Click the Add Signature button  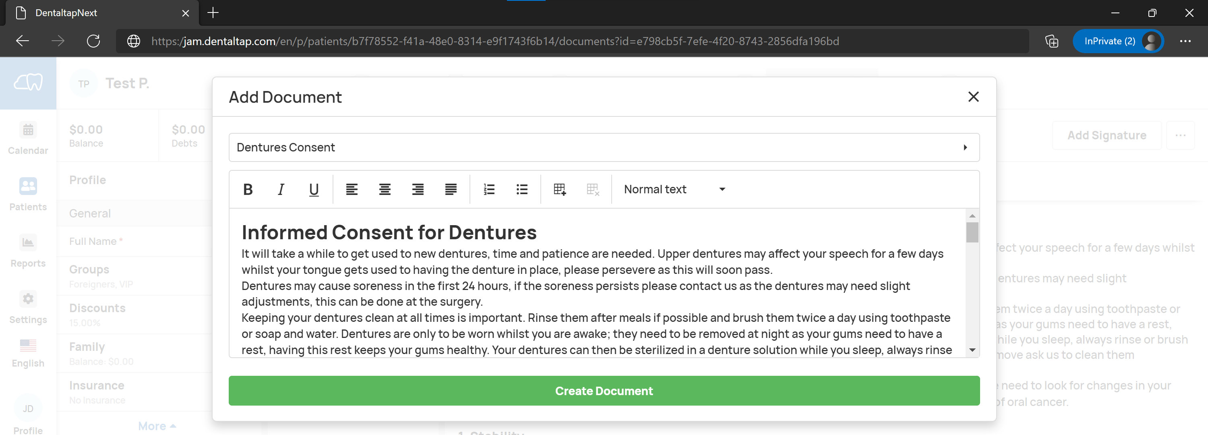pyautogui.click(x=1106, y=135)
